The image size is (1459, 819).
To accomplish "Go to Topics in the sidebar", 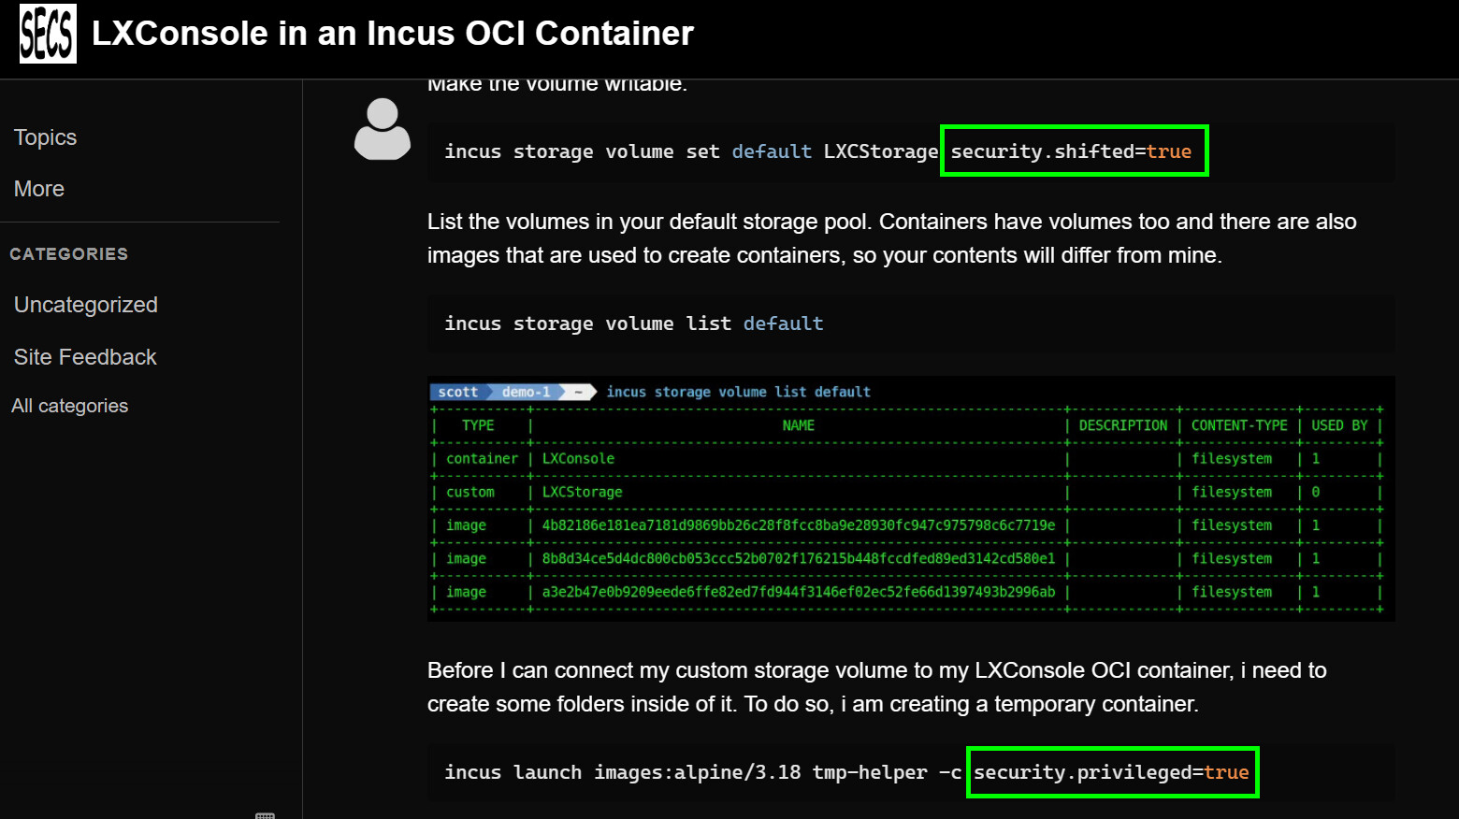I will (x=45, y=137).
